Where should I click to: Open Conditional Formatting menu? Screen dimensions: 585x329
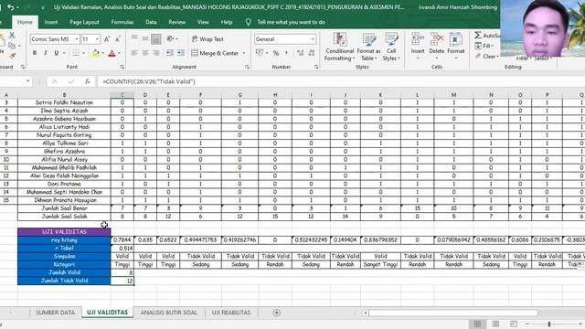pos(339,47)
